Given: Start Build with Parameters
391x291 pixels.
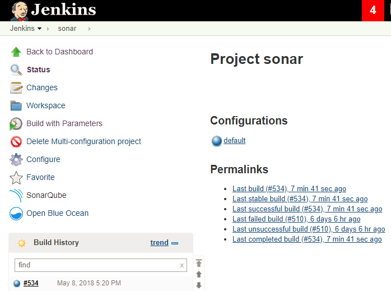Looking at the screenshot, I should click(x=64, y=123).
